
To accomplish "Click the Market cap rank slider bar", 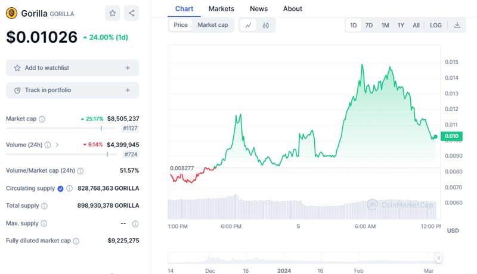I will pyautogui.click(x=61, y=128).
